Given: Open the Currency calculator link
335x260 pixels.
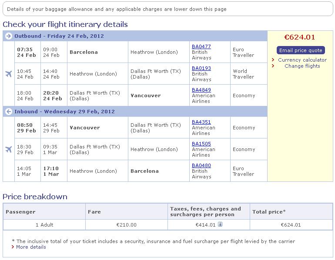Looking at the screenshot, I should point(302,60).
